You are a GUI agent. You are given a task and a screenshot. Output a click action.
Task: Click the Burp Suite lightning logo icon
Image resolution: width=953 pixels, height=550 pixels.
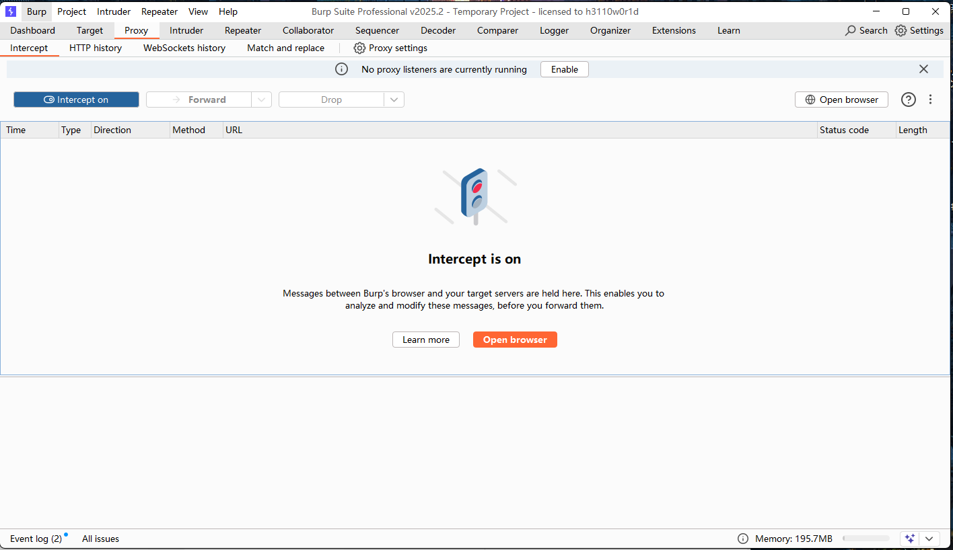[x=11, y=11]
